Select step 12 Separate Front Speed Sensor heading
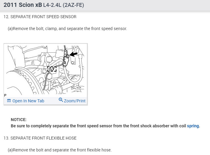This screenshot has height=155, width=210. tap(40, 17)
